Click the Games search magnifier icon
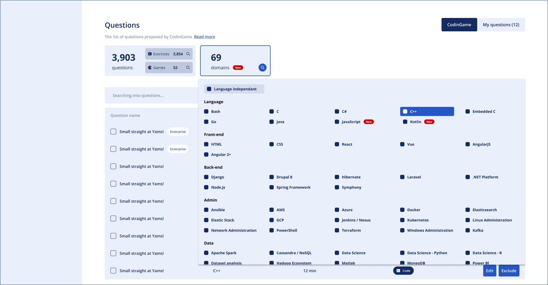 (x=188, y=68)
